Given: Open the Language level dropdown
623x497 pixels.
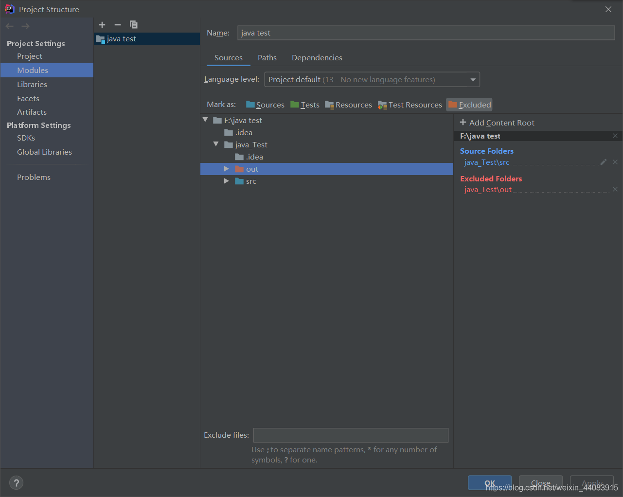Looking at the screenshot, I should tap(372, 79).
